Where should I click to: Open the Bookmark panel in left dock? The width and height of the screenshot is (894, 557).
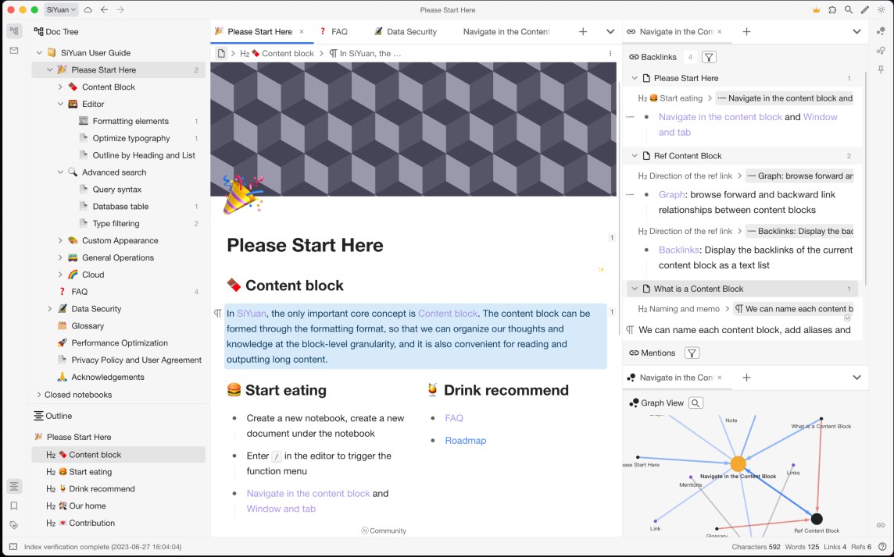(x=14, y=506)
